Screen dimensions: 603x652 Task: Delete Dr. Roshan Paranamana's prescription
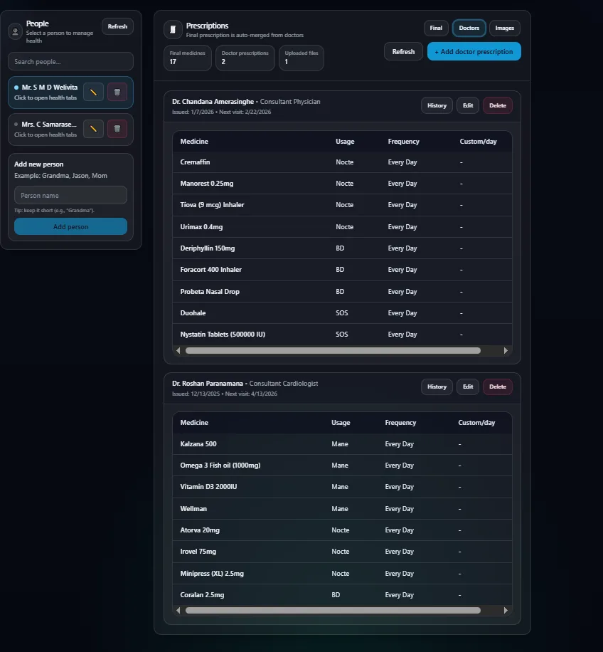[x=497, y=387]
